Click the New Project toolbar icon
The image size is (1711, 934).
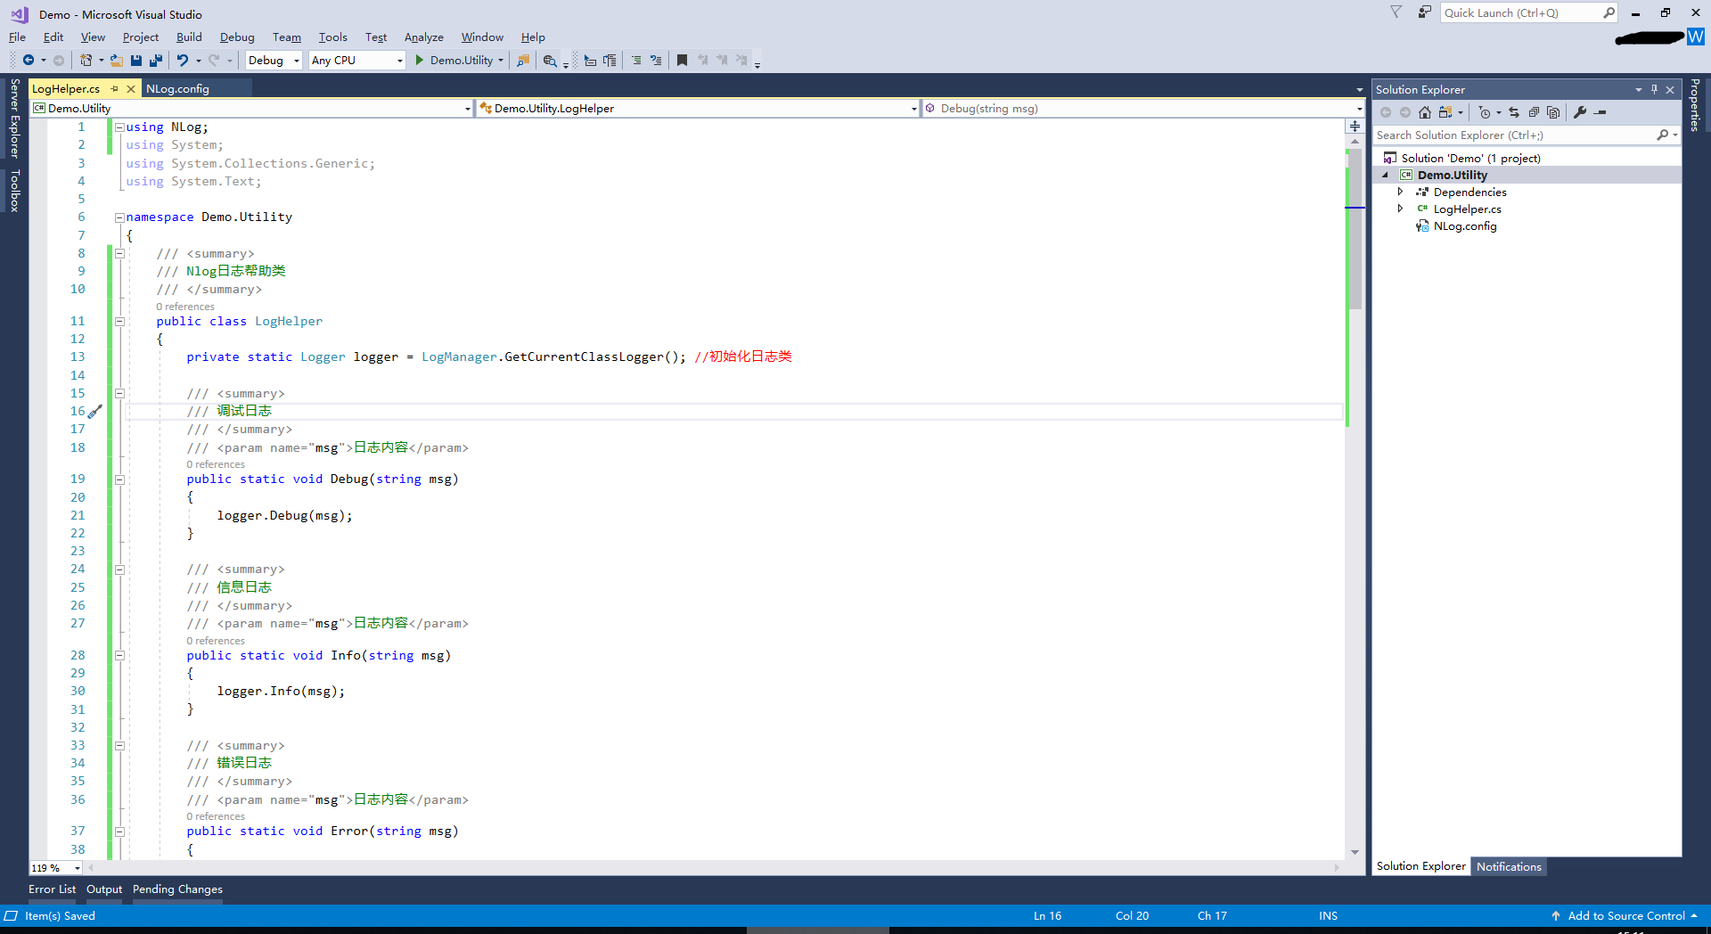coord(86,61)
